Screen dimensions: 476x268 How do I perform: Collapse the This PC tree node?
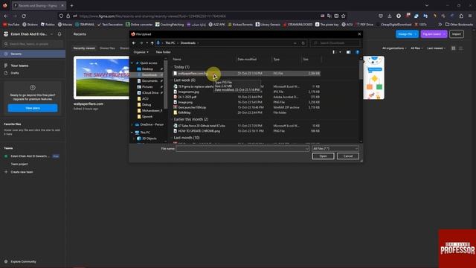(132, 133)
